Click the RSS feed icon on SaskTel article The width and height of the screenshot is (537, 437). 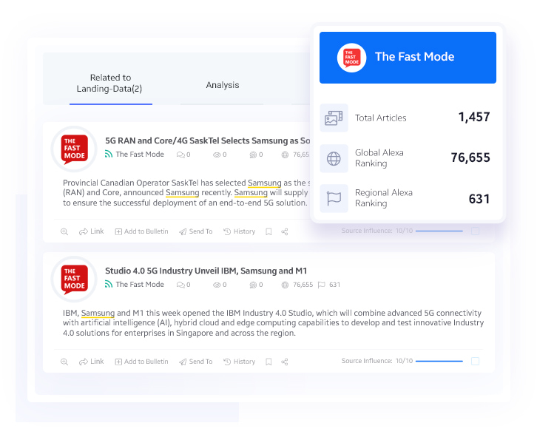tap(109, 154)
